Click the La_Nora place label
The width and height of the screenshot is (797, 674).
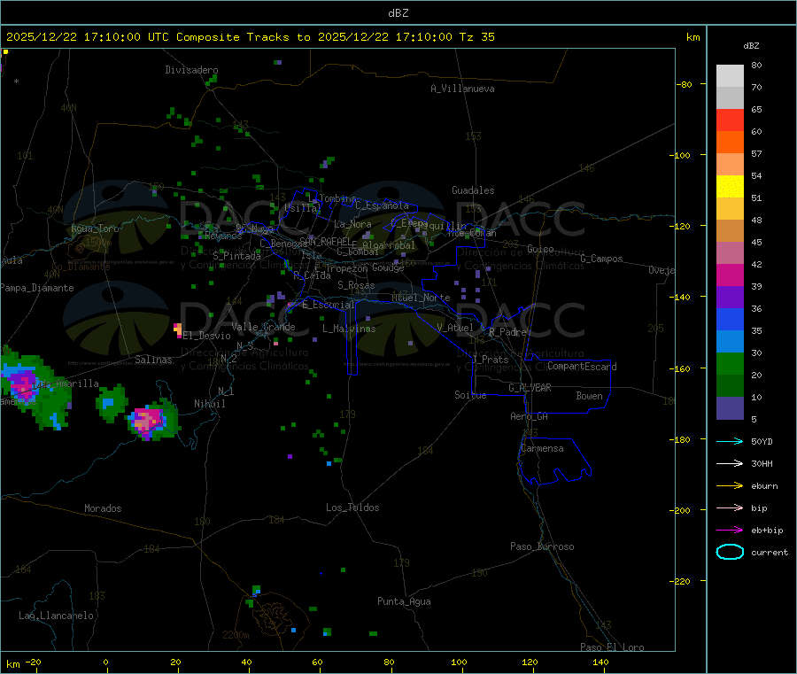pyautogui.click(x=352, y=224)
